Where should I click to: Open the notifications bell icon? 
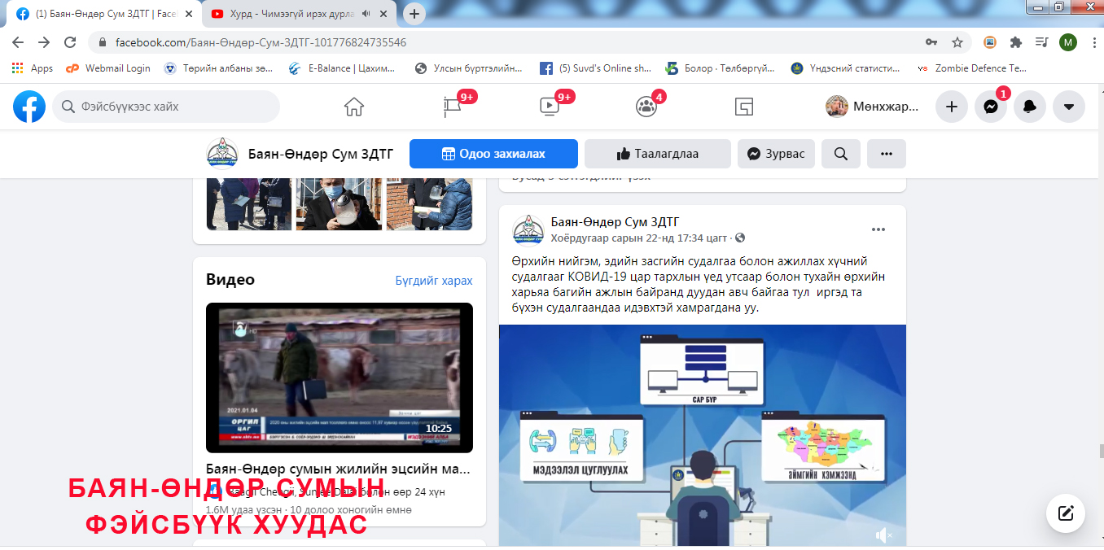(1030, 107)
